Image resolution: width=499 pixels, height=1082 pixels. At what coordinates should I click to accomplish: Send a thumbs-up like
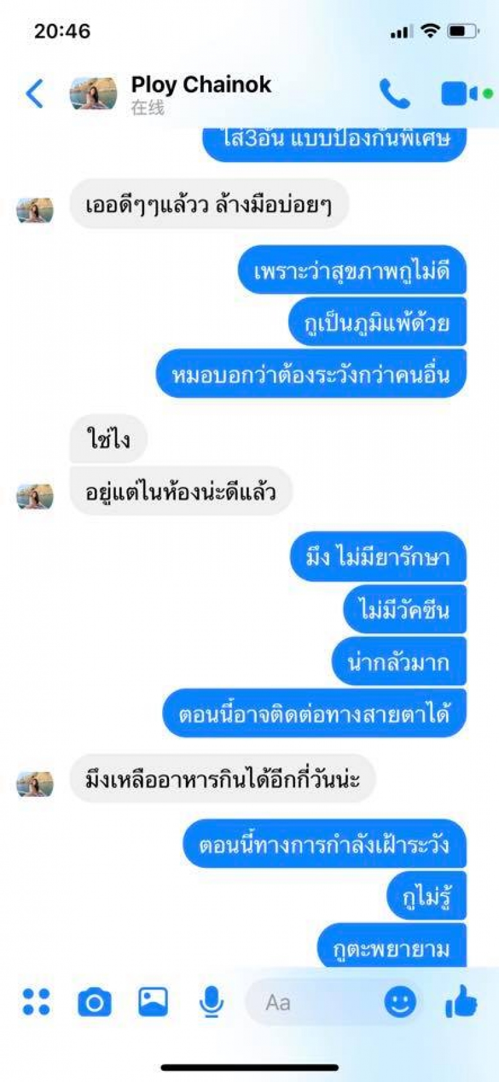[461, 1002]
